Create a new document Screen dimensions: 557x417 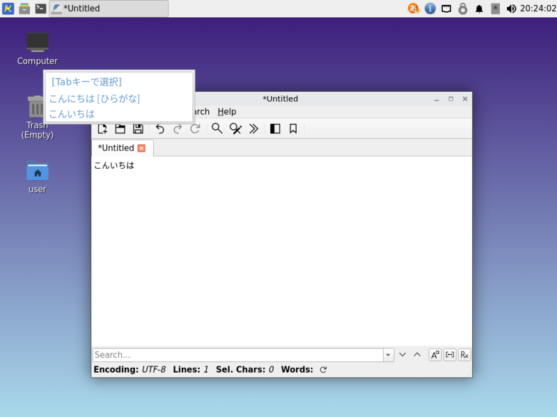click(102, 129)
